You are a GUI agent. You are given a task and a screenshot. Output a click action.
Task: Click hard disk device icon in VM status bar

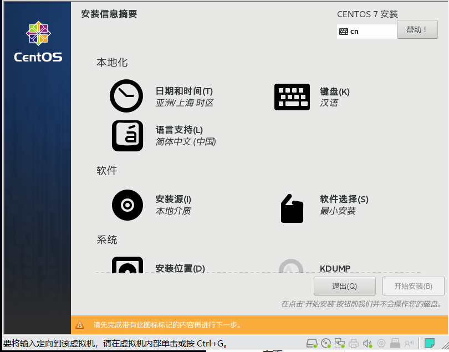312,343
